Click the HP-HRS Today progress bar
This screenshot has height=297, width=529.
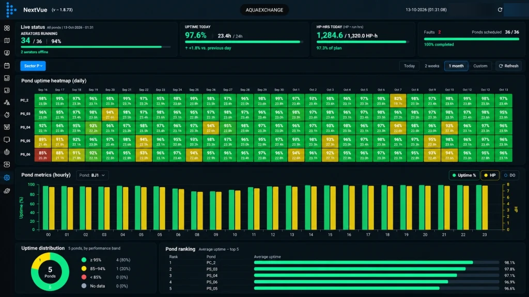pyautogui.click(x=362, y=42)
